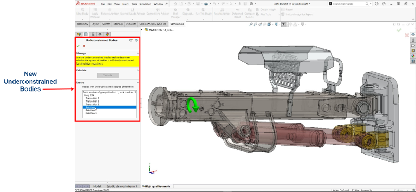The width and height of the screenshot is (416, 192).
Task: Click the Print icon in title toolbar
Action: click(206, 4)
